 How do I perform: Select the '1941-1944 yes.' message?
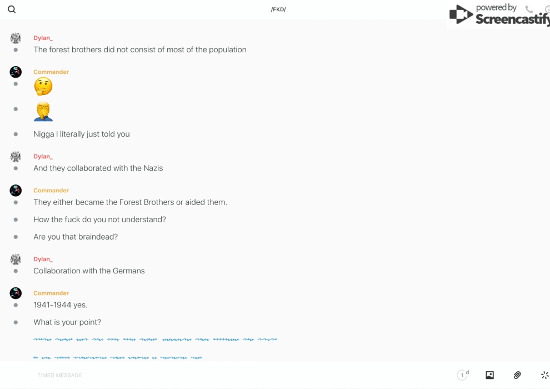61,305
